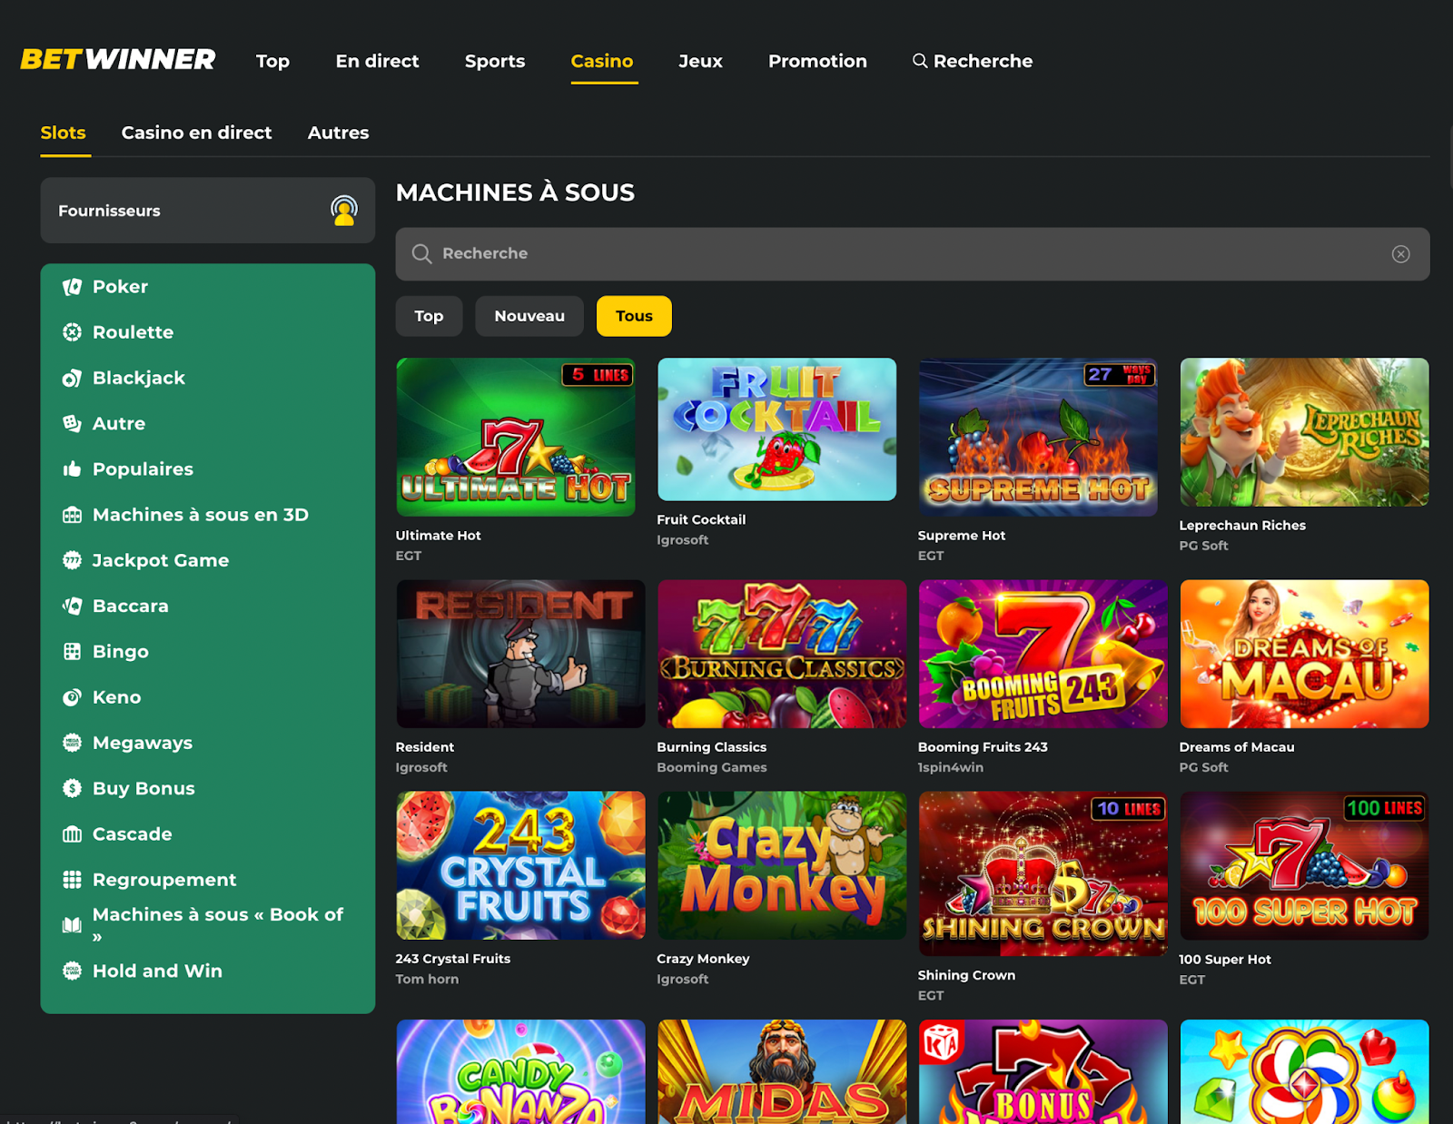The width and height of the screenshot is (1453, 1124).
Task: Select the Tous filter button
Action: click(634, 316)
